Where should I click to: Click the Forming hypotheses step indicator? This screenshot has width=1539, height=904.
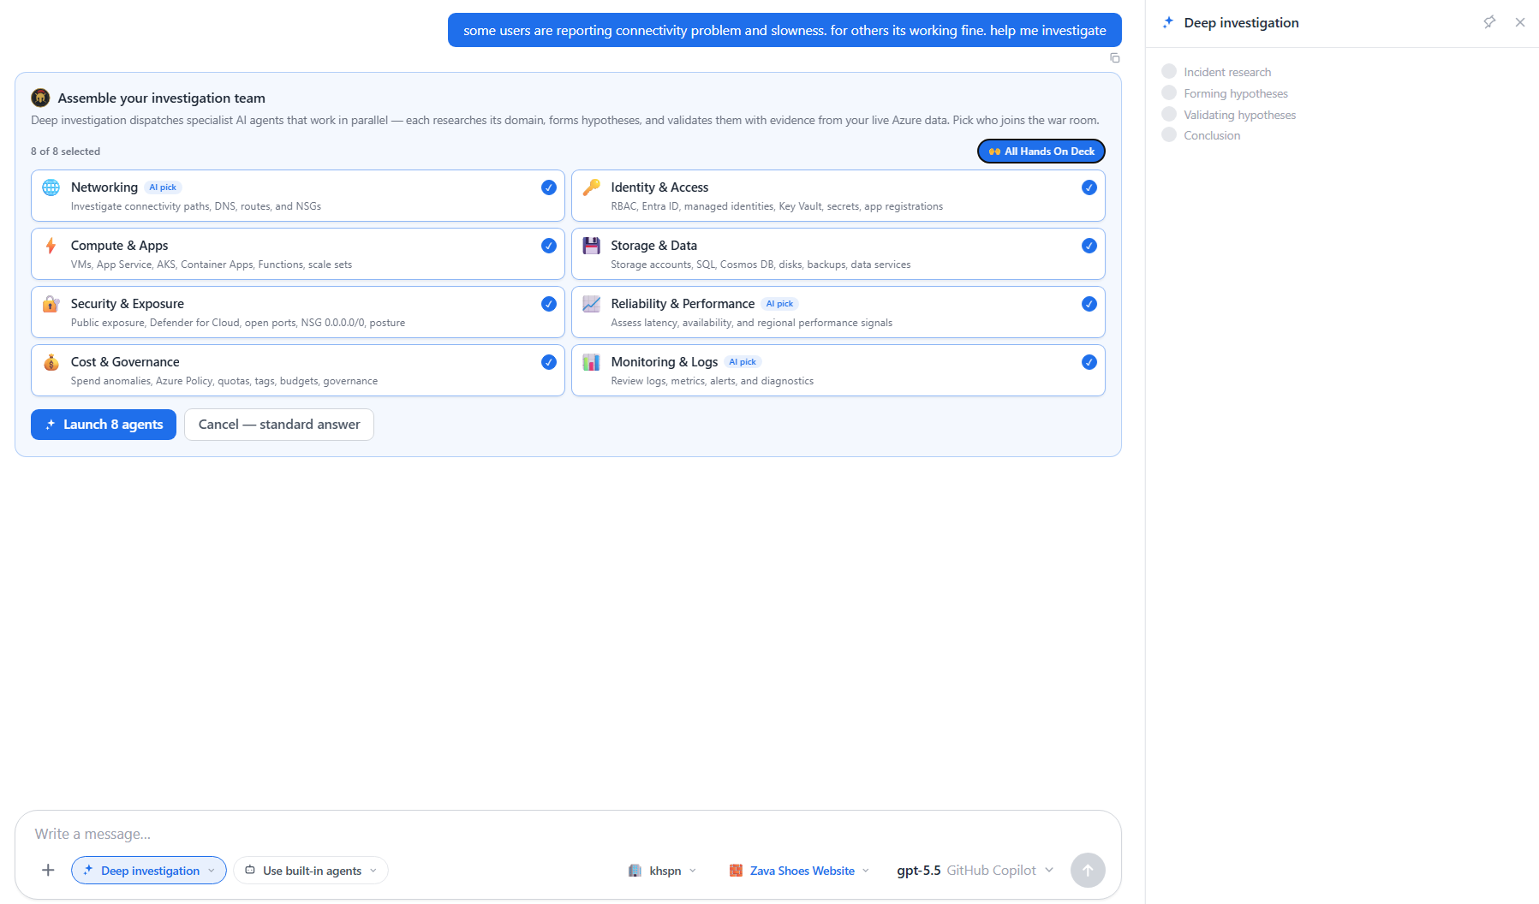pos(1169,92)
